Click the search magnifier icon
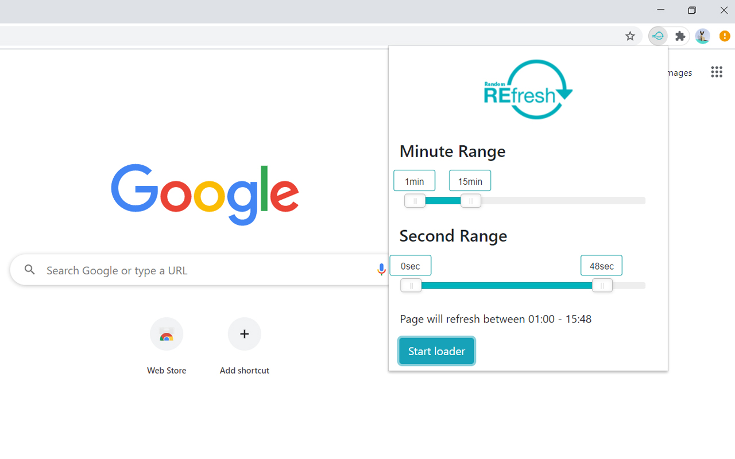The height and width of the screenshot is (459, 735). (29, 270)
